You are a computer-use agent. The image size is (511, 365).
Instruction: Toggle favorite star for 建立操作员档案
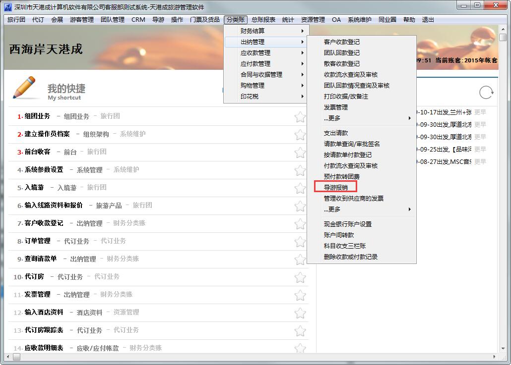point(300,135)
